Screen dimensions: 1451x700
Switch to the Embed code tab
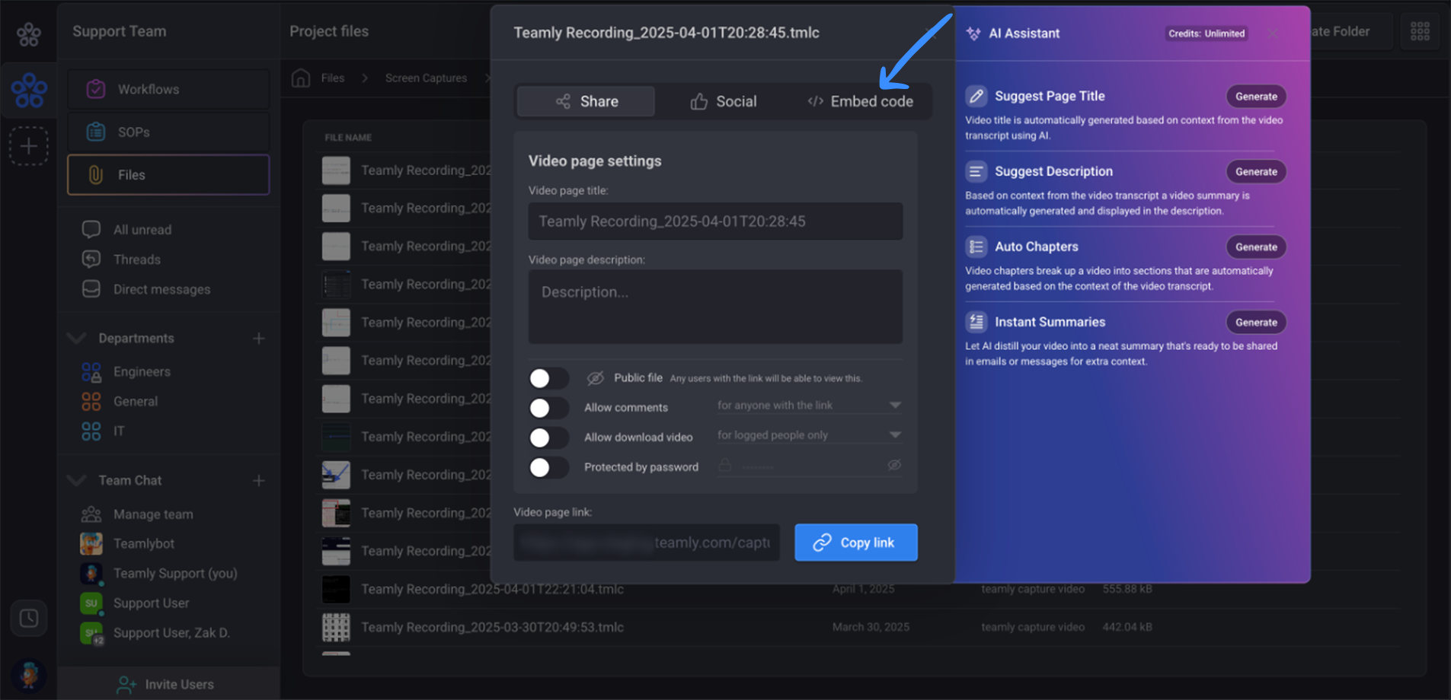pyautogui.click(x=861, y=101)
